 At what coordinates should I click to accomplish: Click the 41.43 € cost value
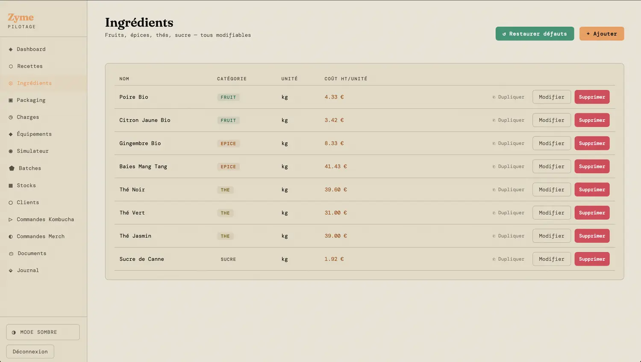coord(335,166)
